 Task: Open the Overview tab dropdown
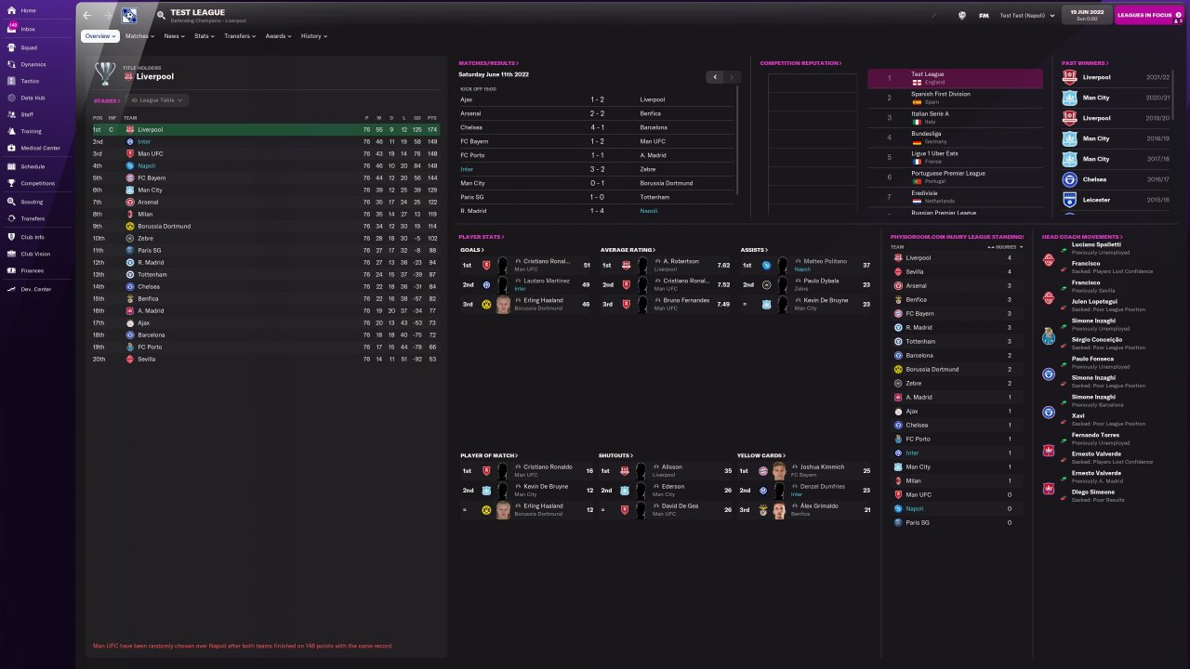(100, 36)
